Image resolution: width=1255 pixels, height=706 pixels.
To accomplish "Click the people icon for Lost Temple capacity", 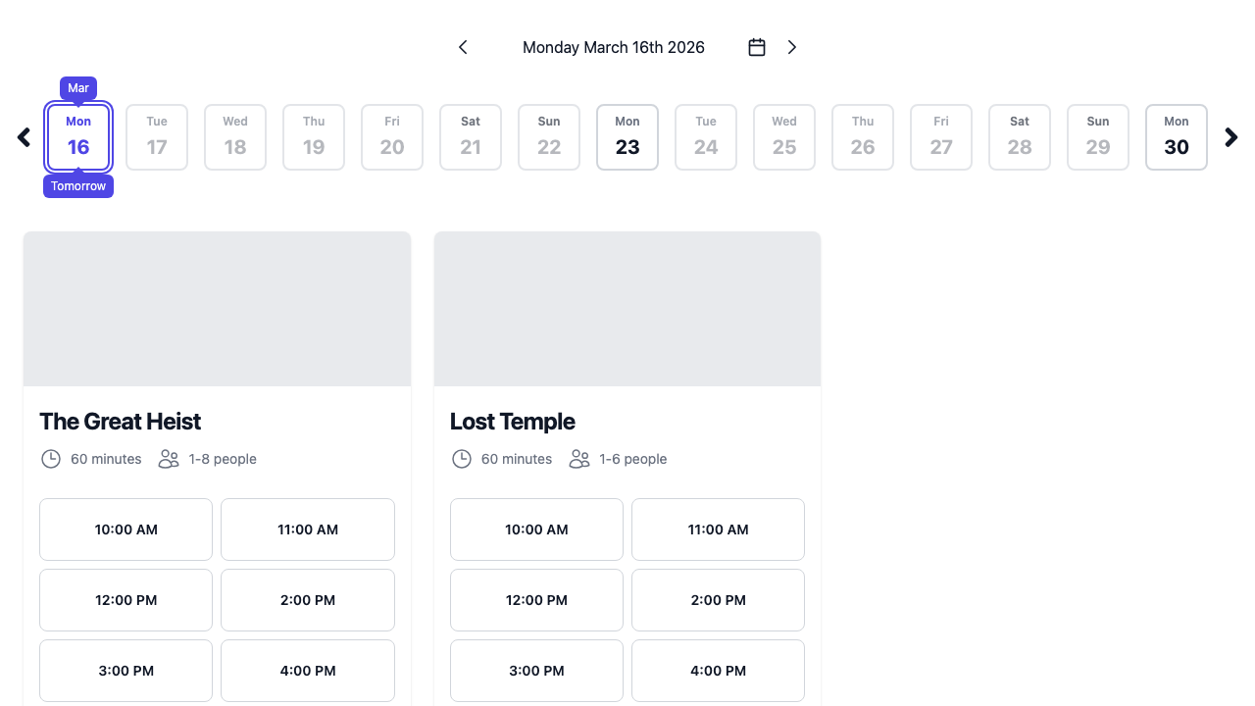I will (x=579, y=458).
